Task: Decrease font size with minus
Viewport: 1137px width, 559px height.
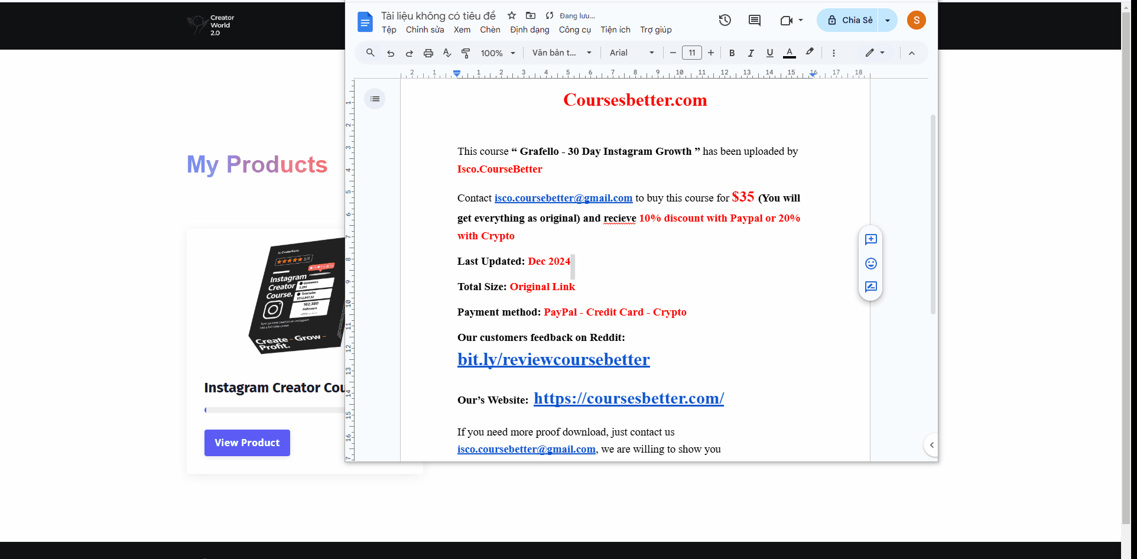Action: tap(673, 53)
